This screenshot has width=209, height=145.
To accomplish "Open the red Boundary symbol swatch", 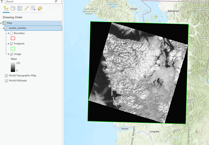I will point(13,38).
